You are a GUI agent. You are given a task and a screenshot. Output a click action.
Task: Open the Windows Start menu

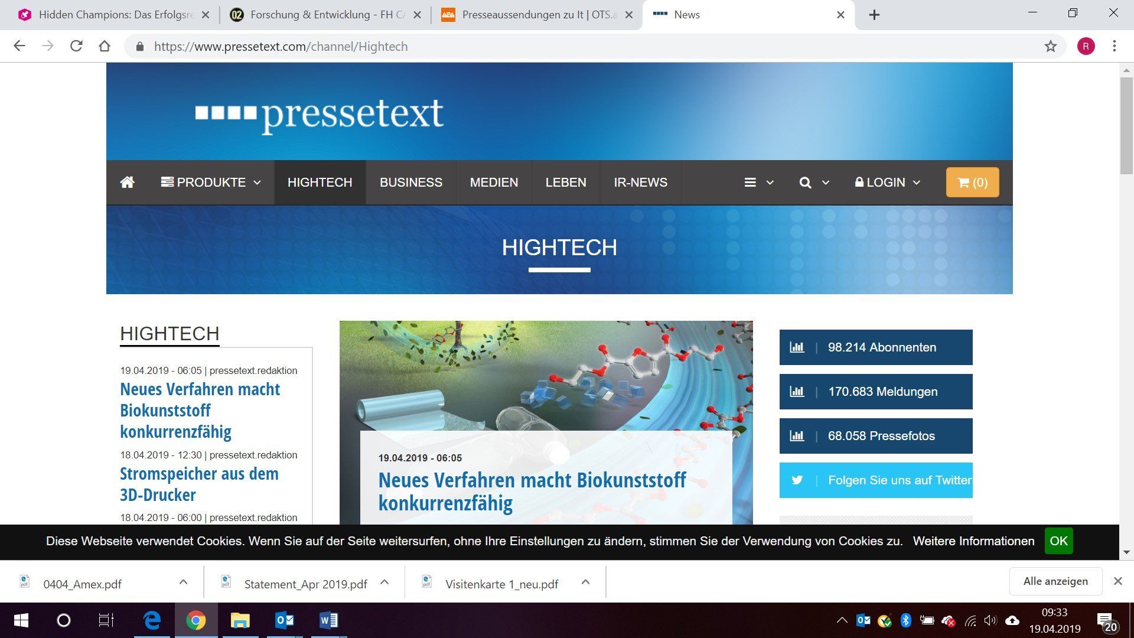click(21, 620)
